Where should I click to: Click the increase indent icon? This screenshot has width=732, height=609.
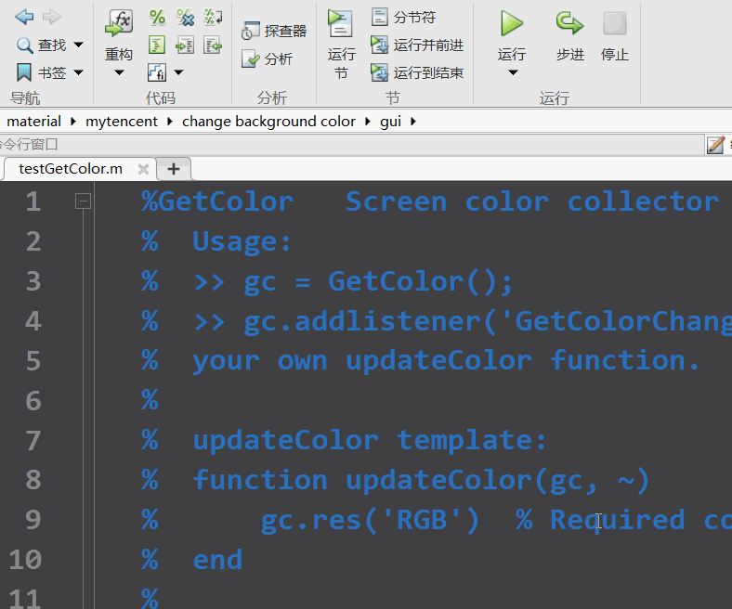pos(185,45)
